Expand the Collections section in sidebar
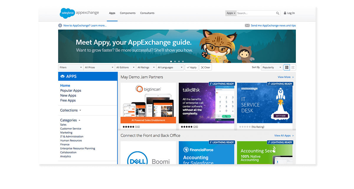Screen dimensions: 354x189 tap(71, 110)
